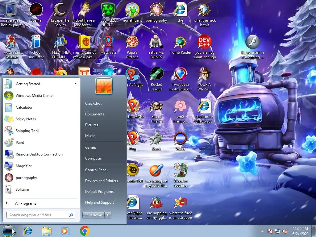Open Action Center flag tray icon
This screenshot has width=316, height=237.
tap(270, 231)
